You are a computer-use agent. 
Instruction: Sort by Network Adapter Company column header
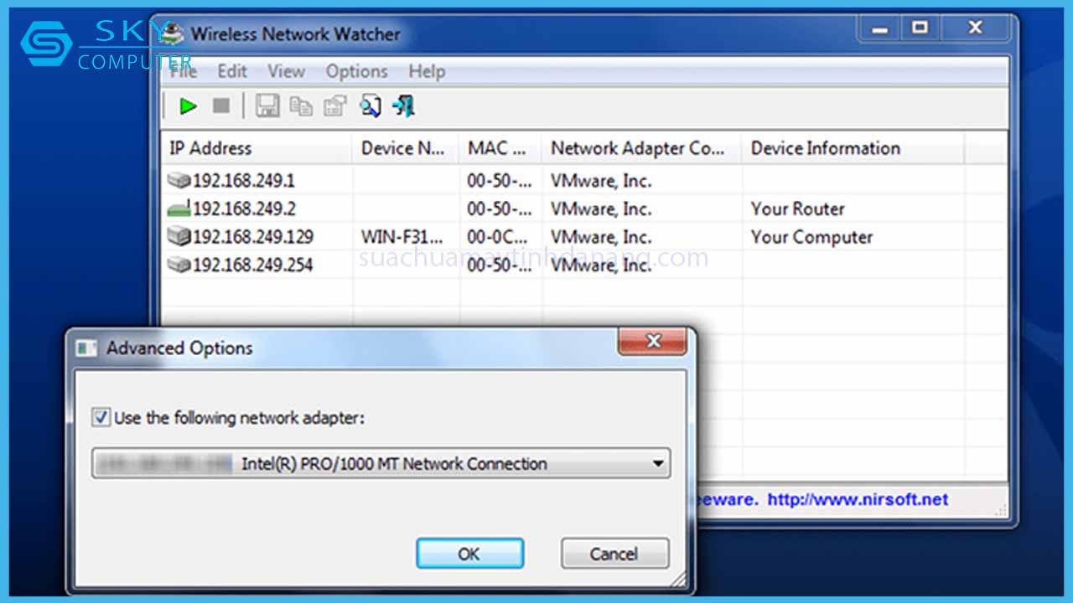(x=641, y=148)
